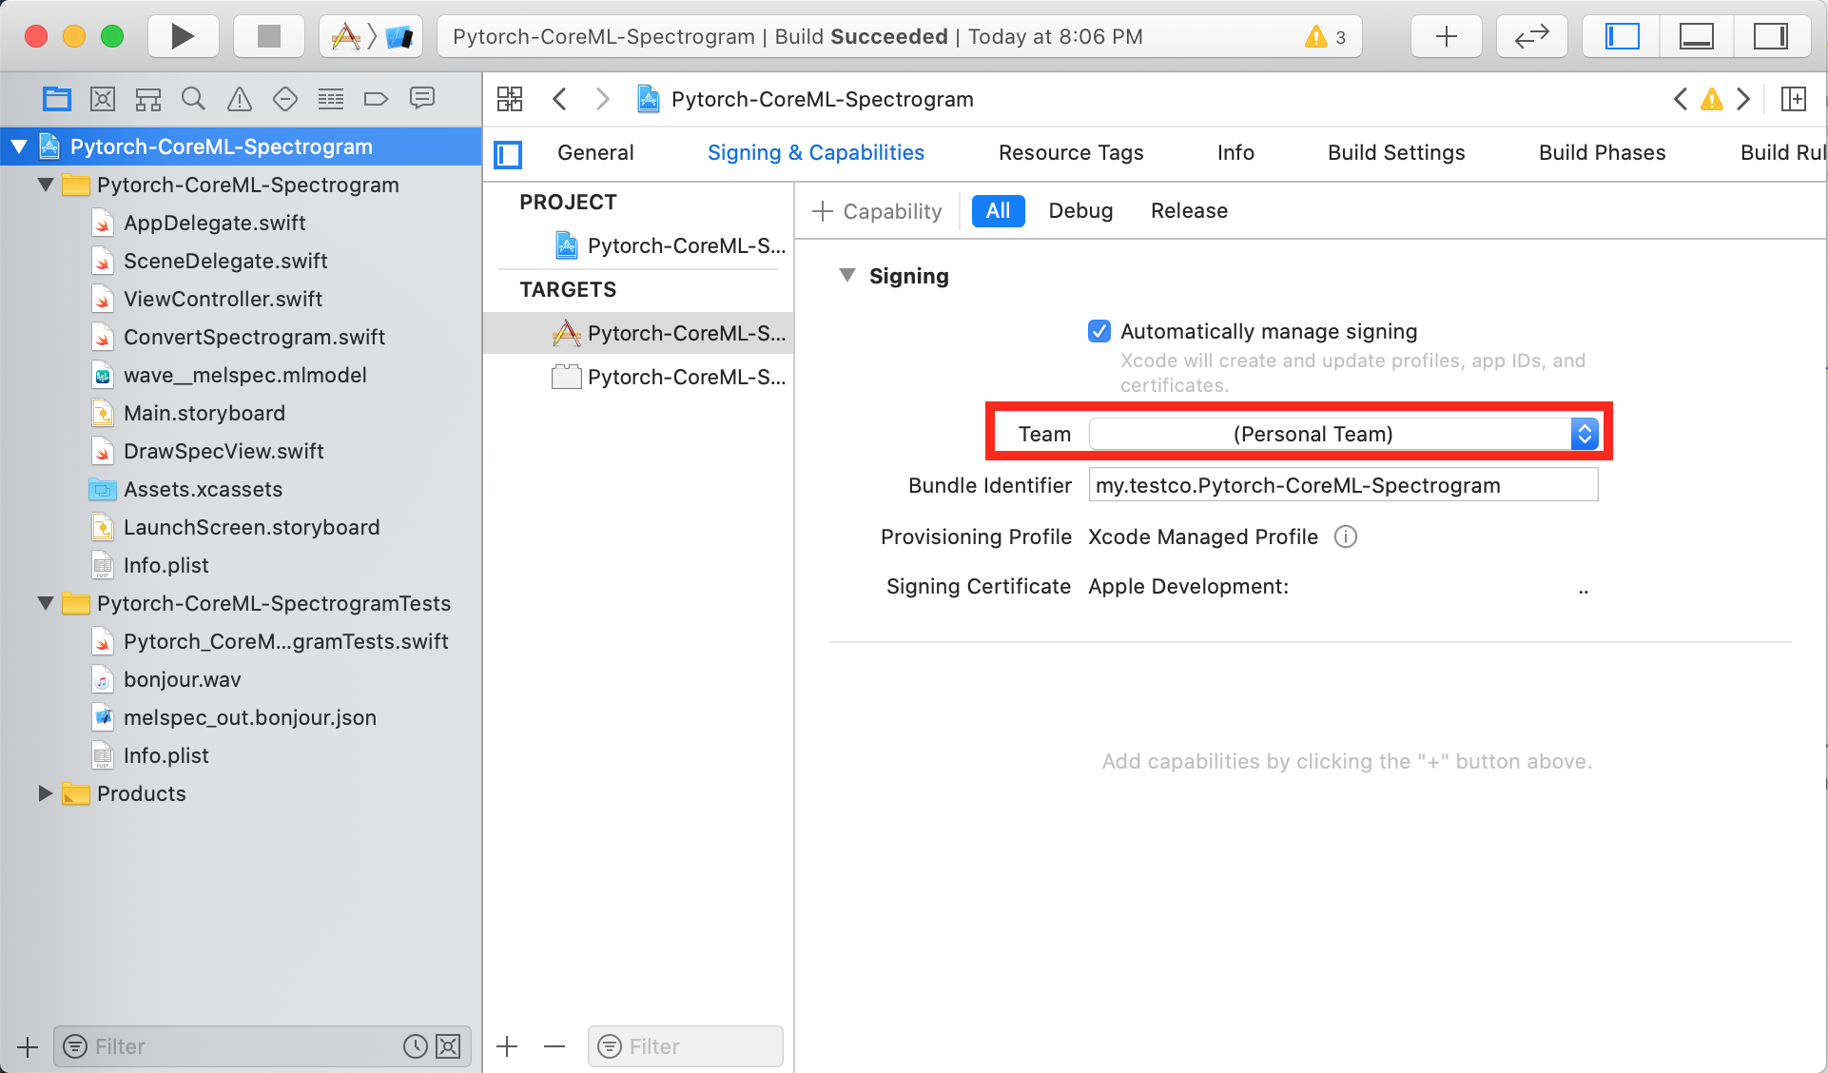Viewport: 1828px width, 1073px height.
Task: Click the editor warning triangle icon
Action: click(x=1712, y=99)
